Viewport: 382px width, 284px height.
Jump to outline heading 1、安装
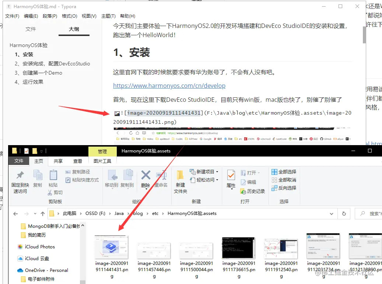point(24,54)
